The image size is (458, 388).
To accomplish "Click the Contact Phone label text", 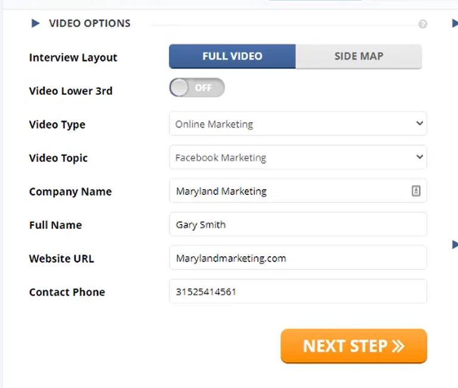I will click(67, 292).
